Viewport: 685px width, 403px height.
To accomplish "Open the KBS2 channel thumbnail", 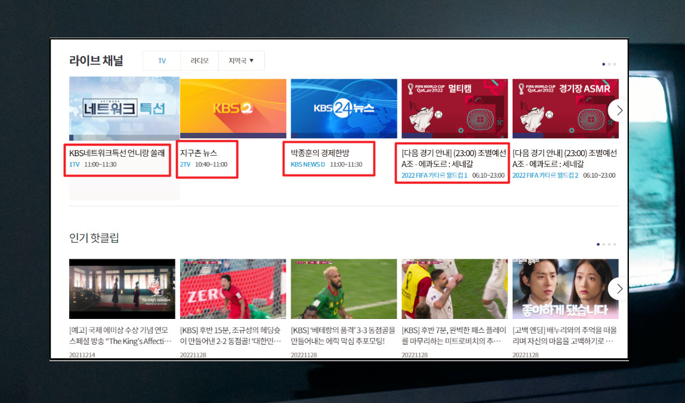I will click(x=233, y=108).
